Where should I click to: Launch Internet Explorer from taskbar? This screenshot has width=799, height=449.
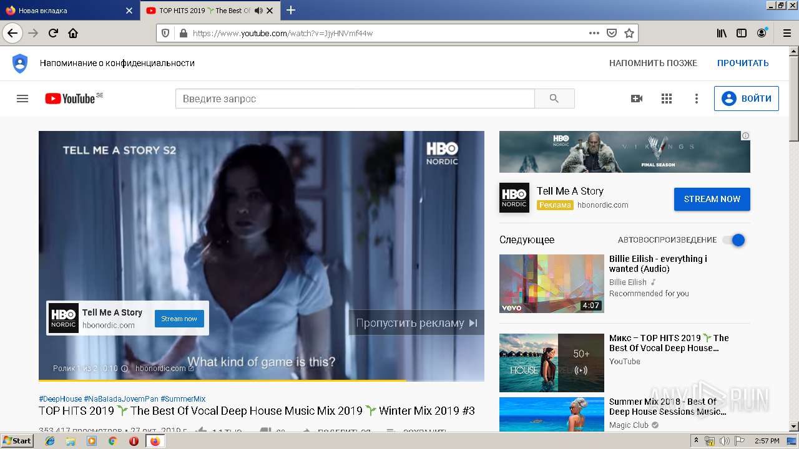(50, 441)
